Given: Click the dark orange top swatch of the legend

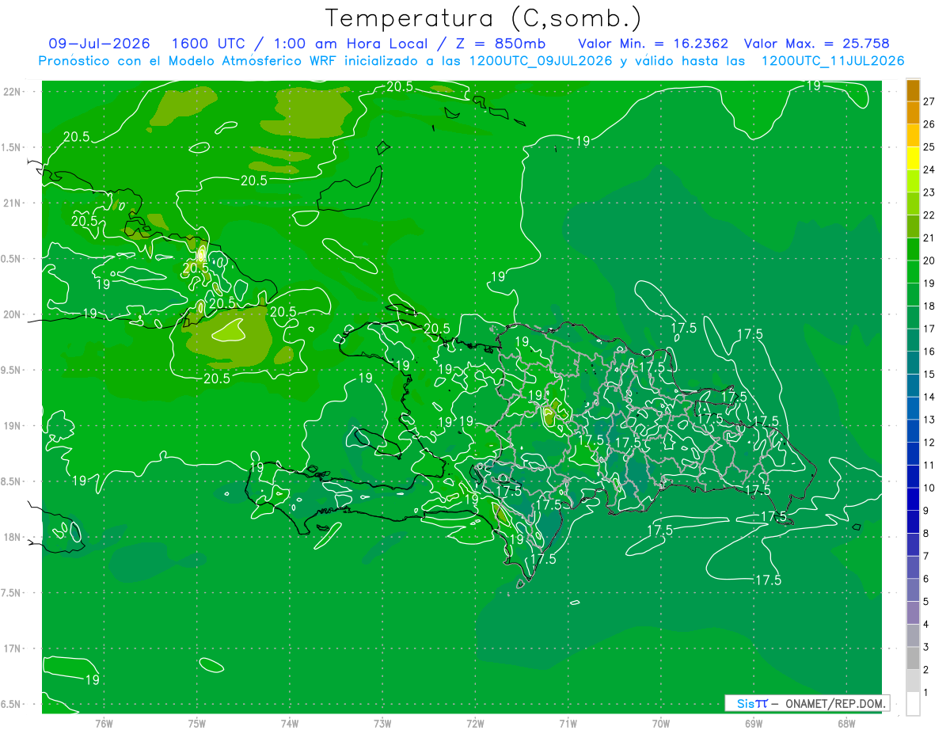Looking at the screenshot, I should (913, 89).
